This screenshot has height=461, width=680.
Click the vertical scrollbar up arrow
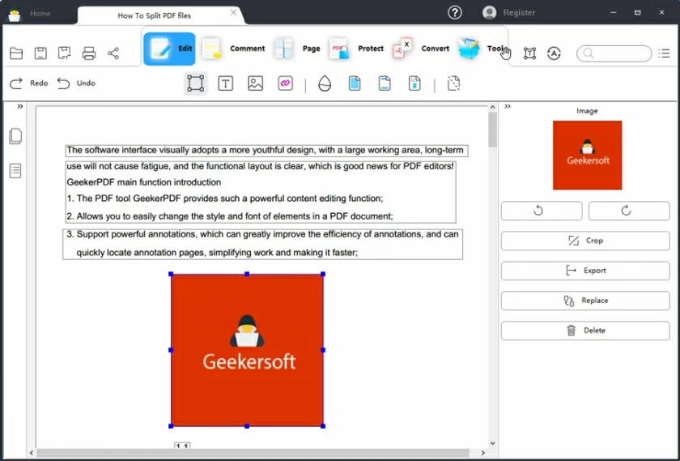pyautogui.click(x=492, y=107)
